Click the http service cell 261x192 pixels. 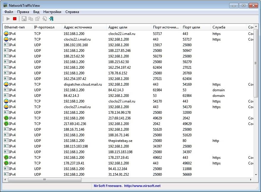coord(216,141)
